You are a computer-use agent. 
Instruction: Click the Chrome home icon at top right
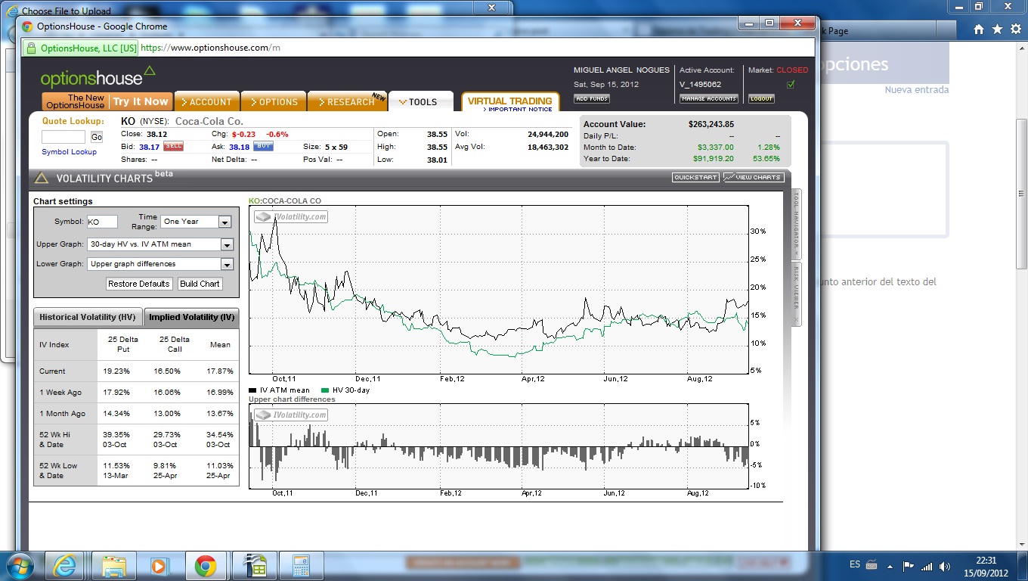(x=979, y=30)
